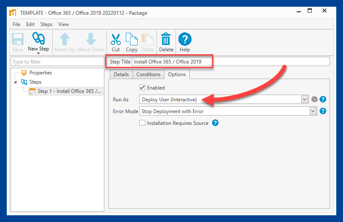Select the Options tab

coord(177,74)
